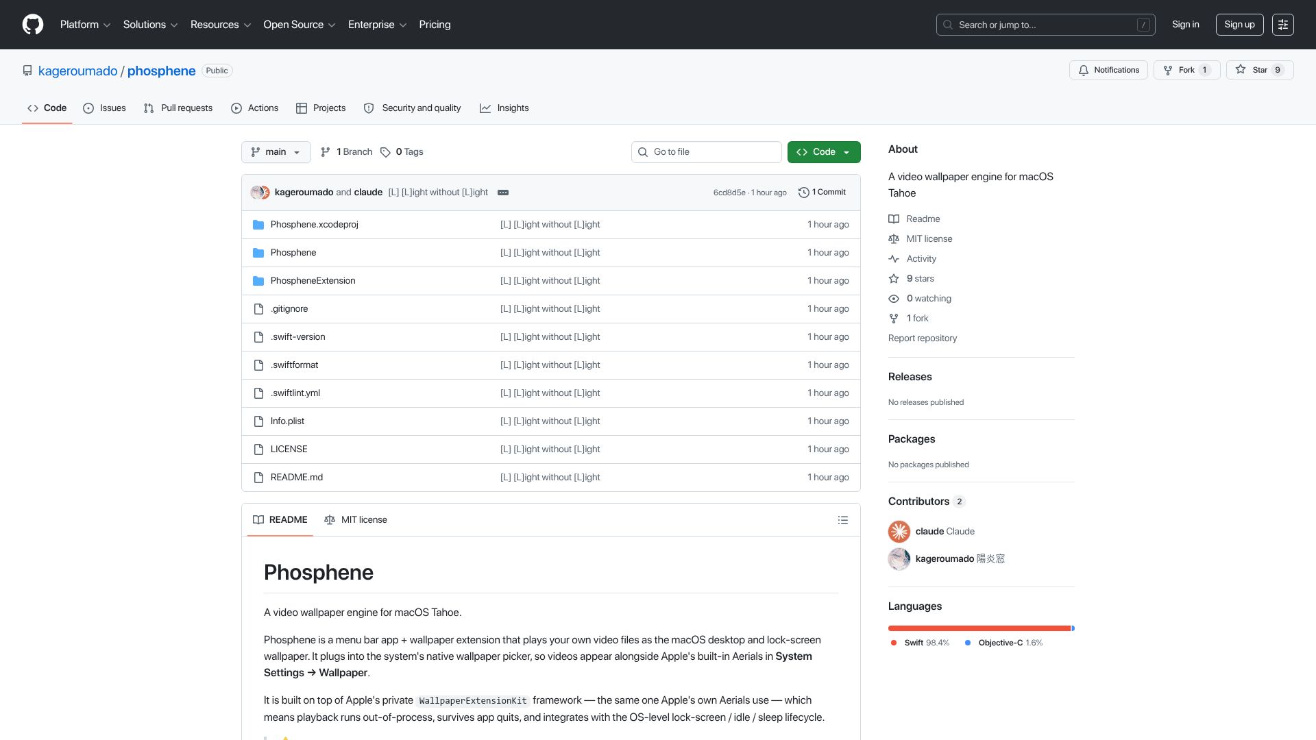Viewport: 1316px width, 740px height.
Task: Click the Notifications bell button
Action: pos(1108,70)
